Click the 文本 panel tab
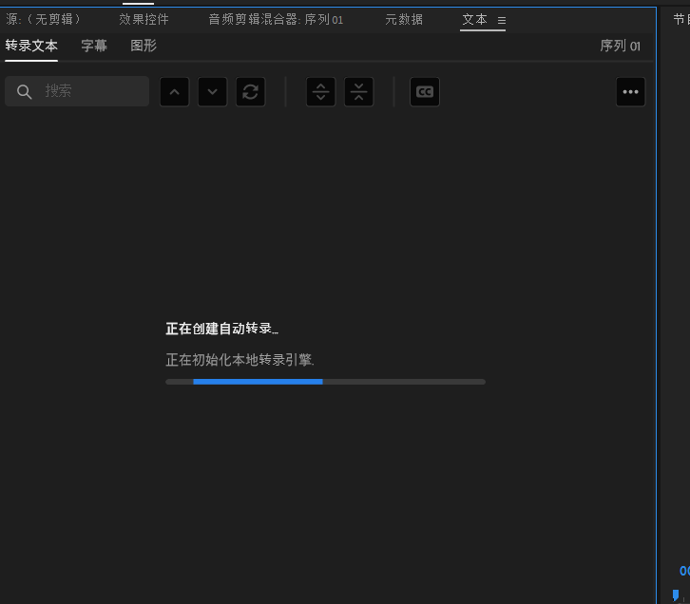The height and width of the screenshot is (604, 690). pos(474,19)
